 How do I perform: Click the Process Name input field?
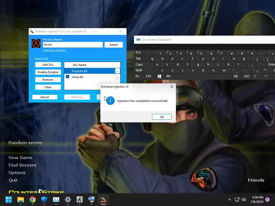pos(73,45)
